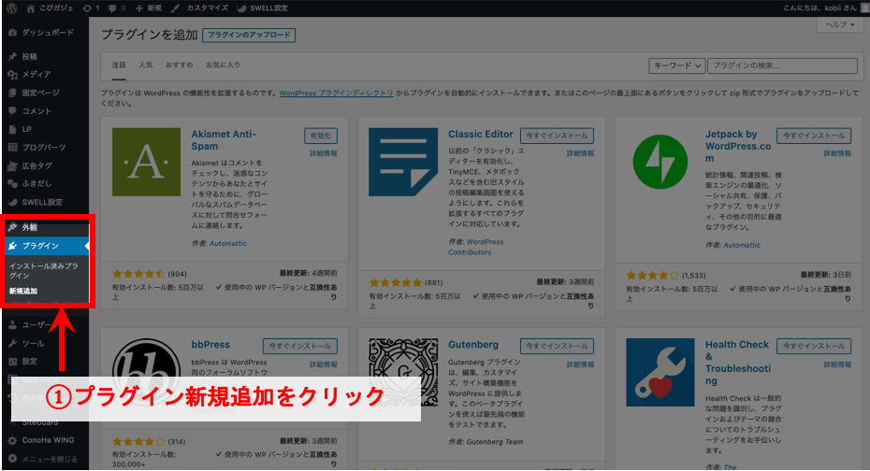
Task: Open 詳細情報 for Akismet Anti-Spam
Action: click(324, 153)
